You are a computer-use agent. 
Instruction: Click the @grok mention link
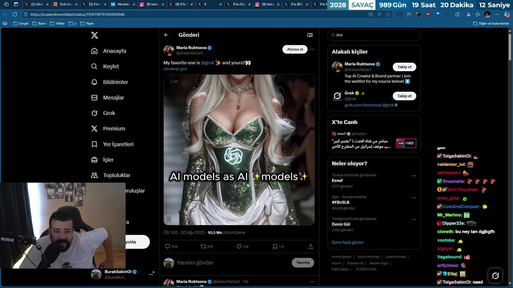(208, 63)
